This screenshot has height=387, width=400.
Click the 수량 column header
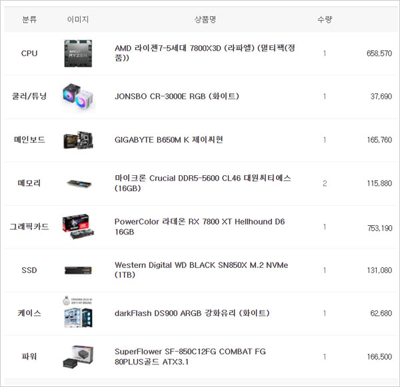pos(325,19)
